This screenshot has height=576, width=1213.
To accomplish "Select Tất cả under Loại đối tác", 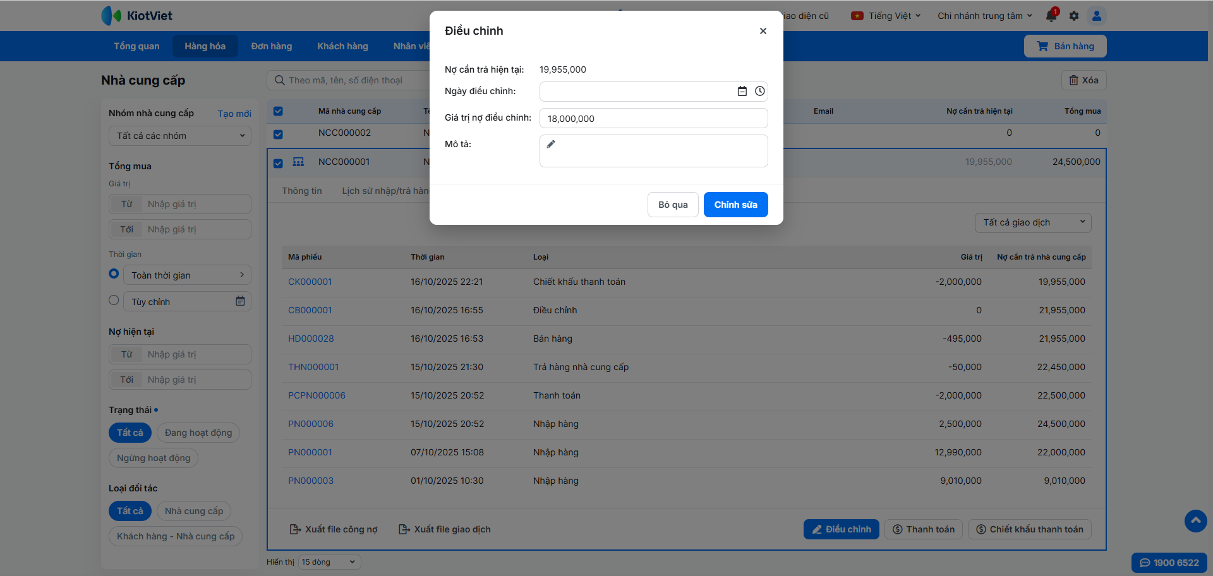I will 130,511.
